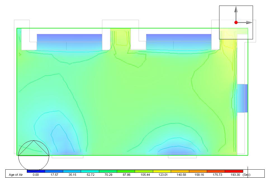Pick the lime legend band above 105.44

coord(144,171)
